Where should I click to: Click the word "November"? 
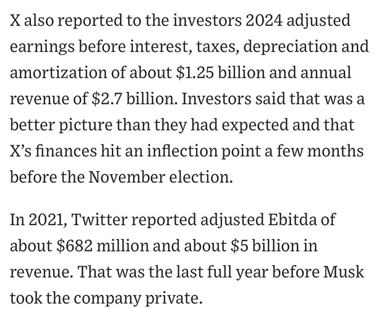(x=127, y=177)
